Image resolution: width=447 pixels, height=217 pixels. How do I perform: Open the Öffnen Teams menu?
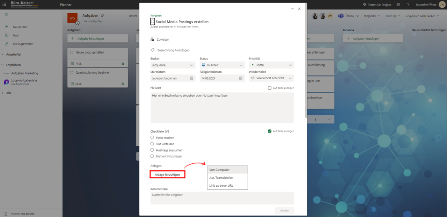pos(349,16)
